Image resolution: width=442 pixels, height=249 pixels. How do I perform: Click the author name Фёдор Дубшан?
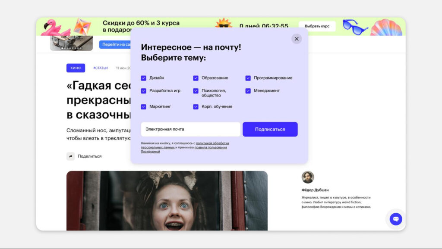[x=315, y=190]
